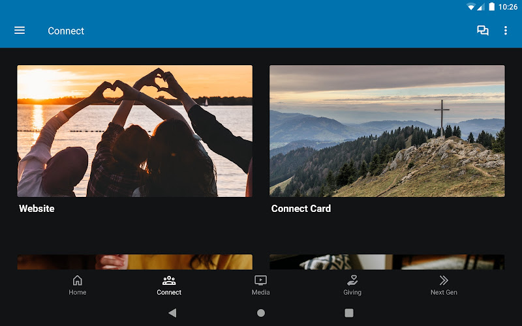This screenshot has height=326, width=522.
Task: Open the hamburger navigation menu
Action: tap(20, 31)
